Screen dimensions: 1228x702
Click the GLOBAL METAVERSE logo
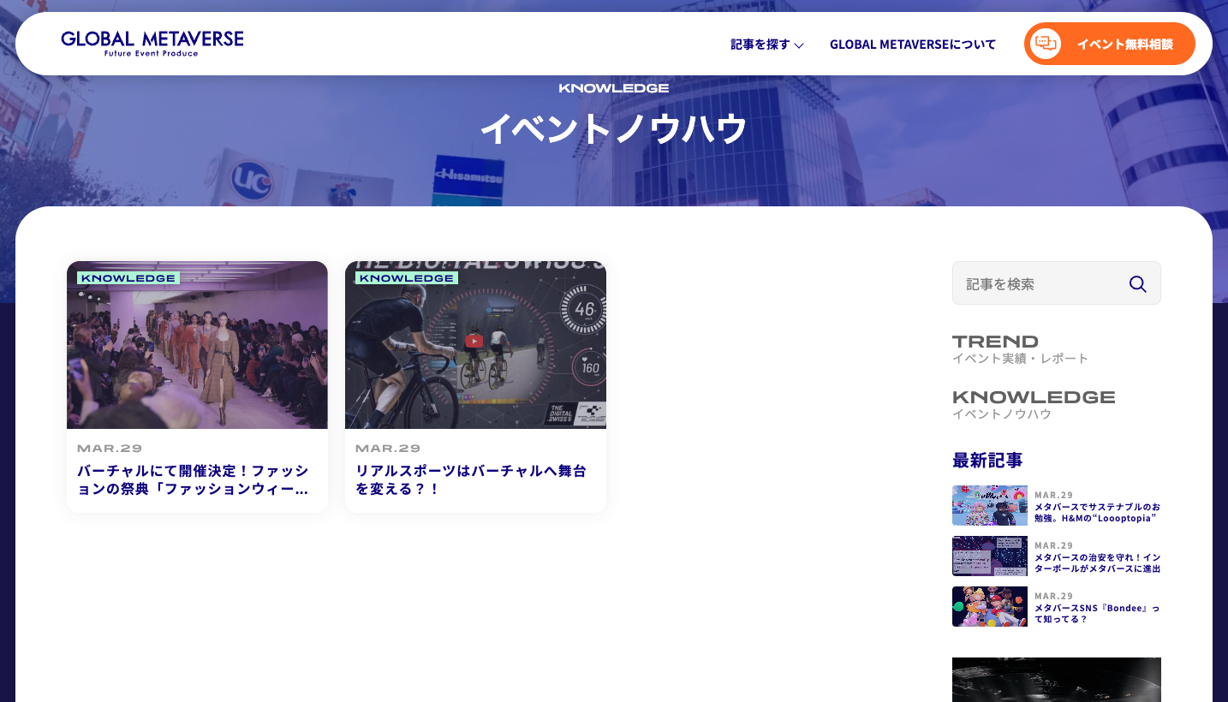[151, 41]
